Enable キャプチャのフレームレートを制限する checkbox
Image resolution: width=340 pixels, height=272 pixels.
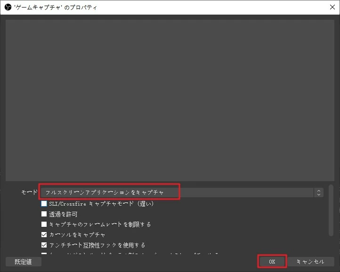click(44, 224)
